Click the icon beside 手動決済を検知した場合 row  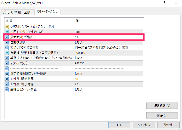click(x=7, y=58)
